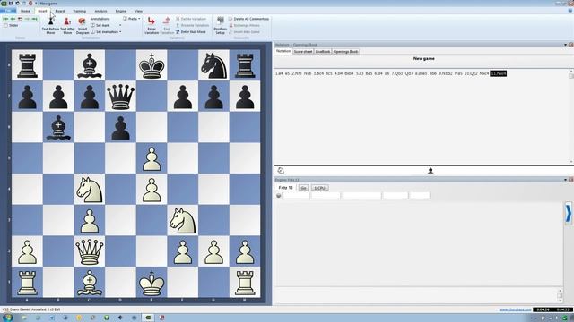Select the Notation tab
Viewport: 574px width, 322px height.
[283, 52]
